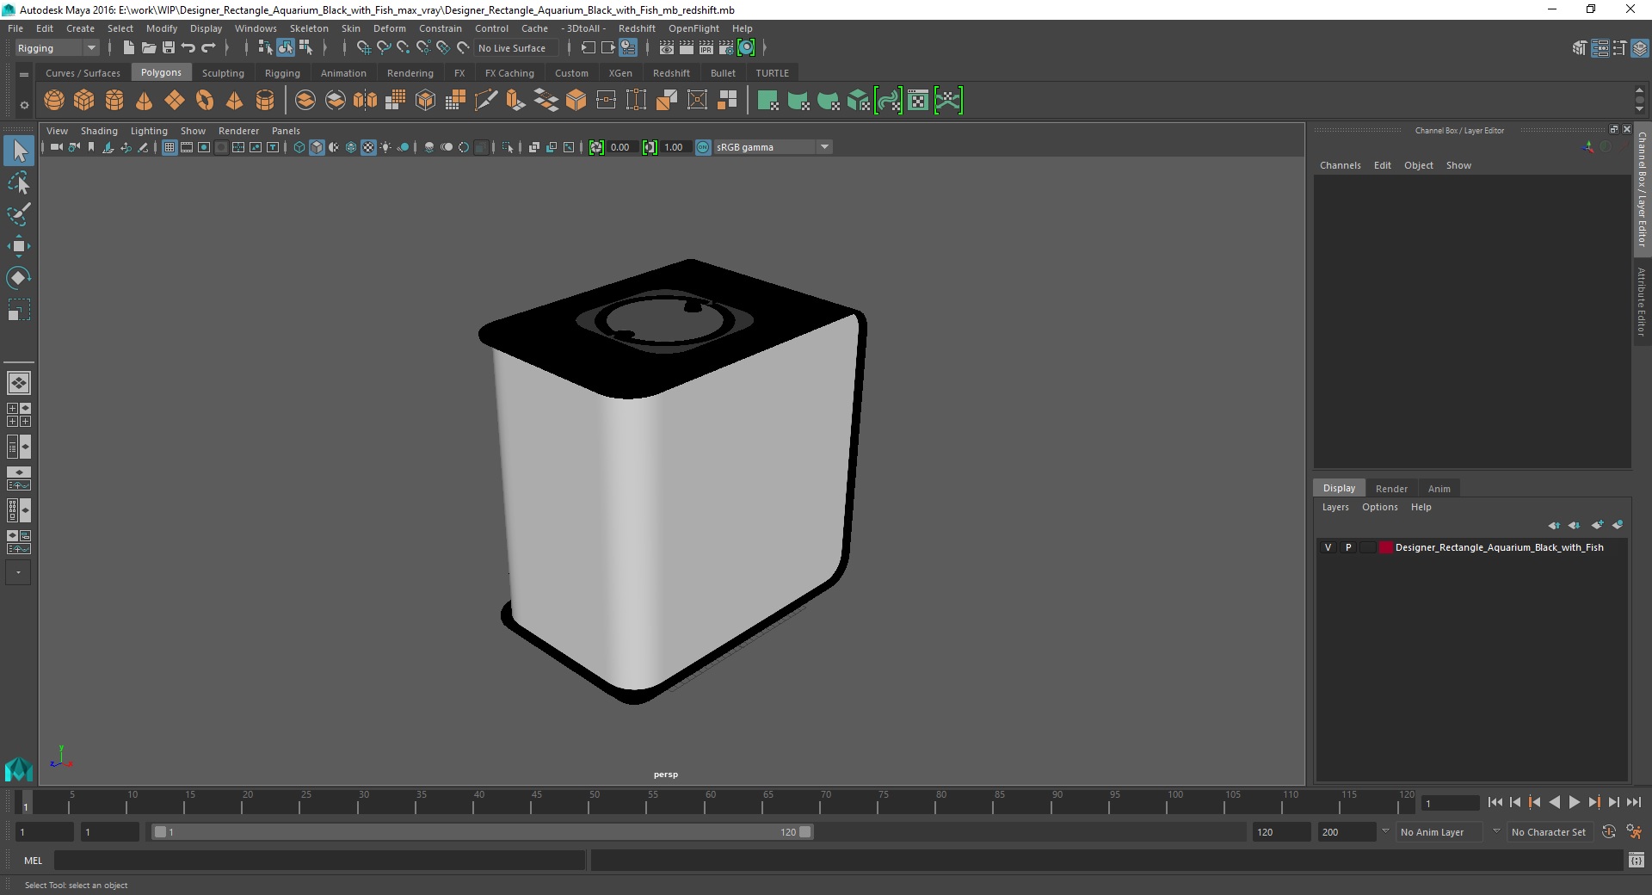Open the viewport Shading menu
1652x895 pixels.
pyautogui.click(x=99, y=131)
